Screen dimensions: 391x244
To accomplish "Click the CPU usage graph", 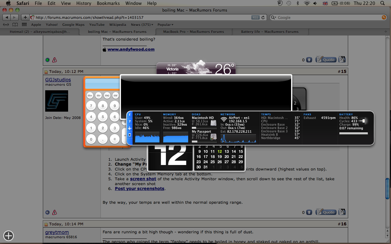I will point(147,137).
